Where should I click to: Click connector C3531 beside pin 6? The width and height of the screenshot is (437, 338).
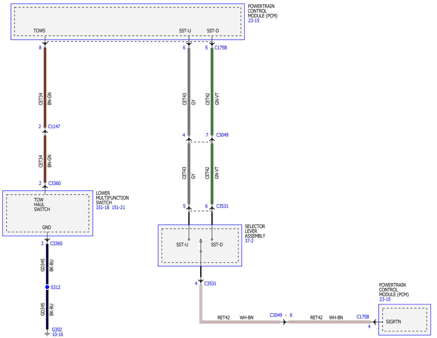pyautogui.click(x=222, y=206)
